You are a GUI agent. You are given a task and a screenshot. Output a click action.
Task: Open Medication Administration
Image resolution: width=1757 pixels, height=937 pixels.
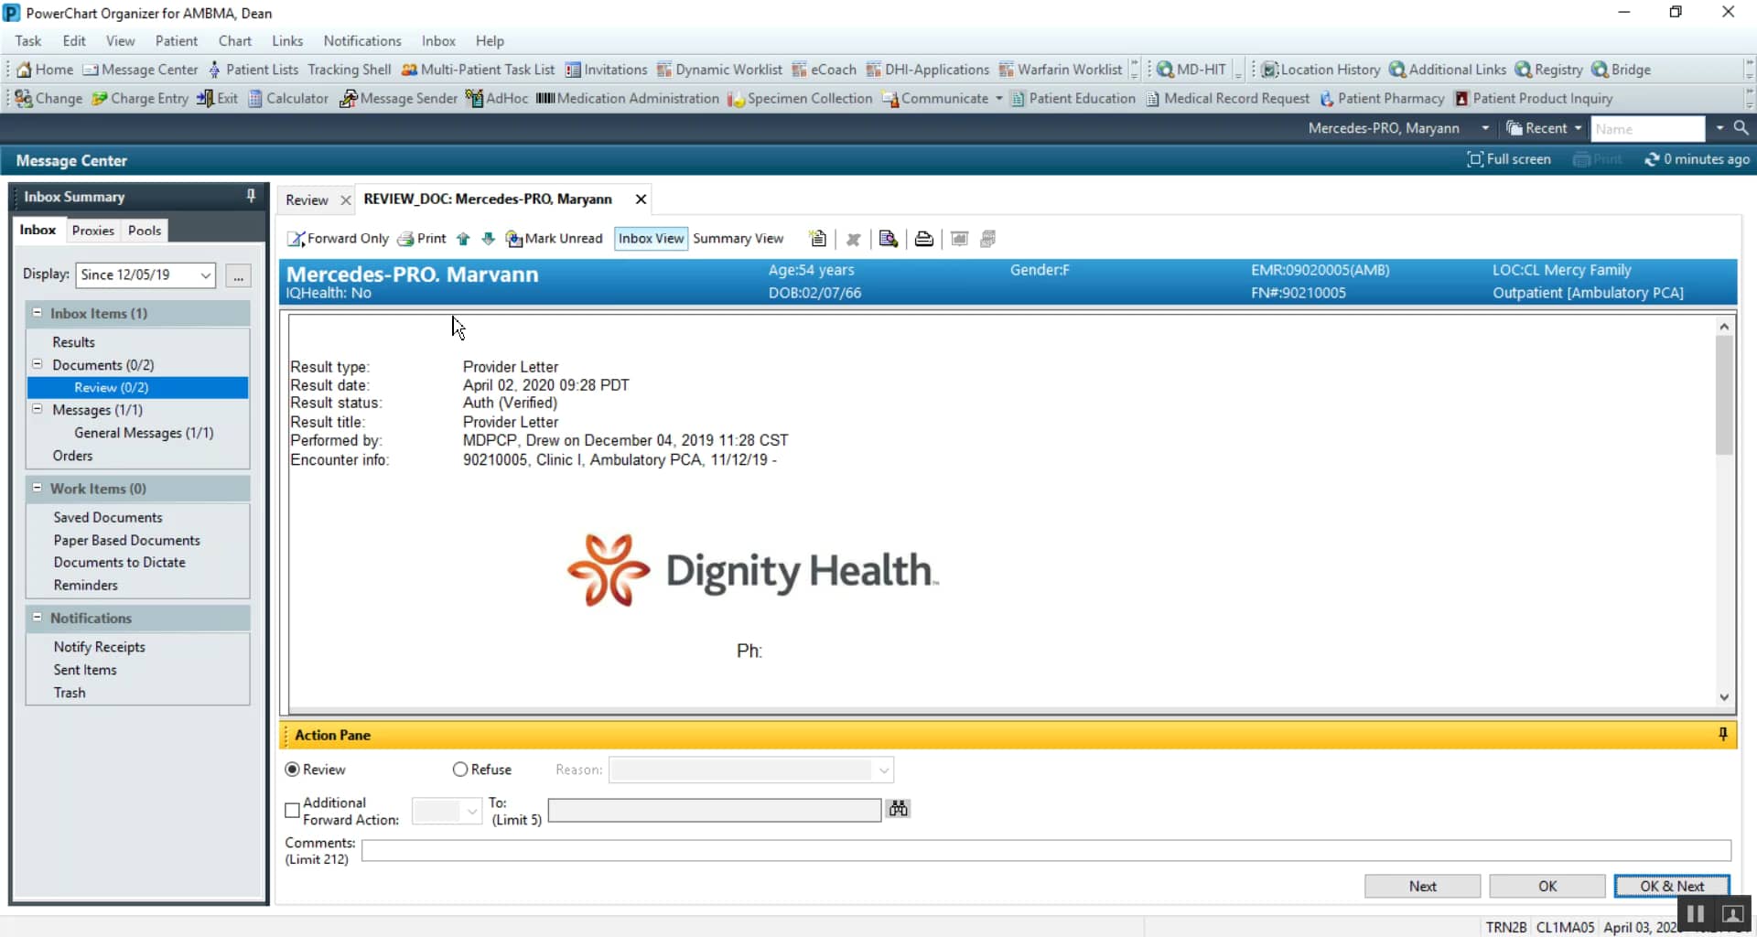pos(627,98)
